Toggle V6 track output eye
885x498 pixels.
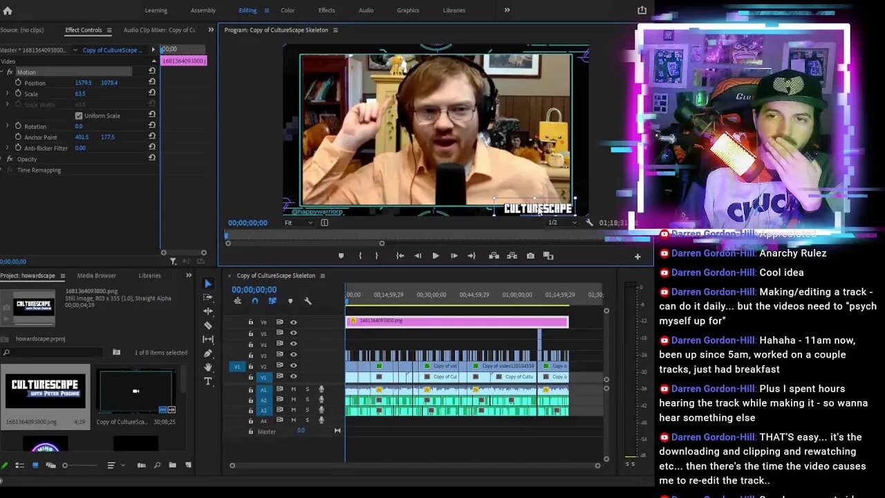[x=293, y=322]
